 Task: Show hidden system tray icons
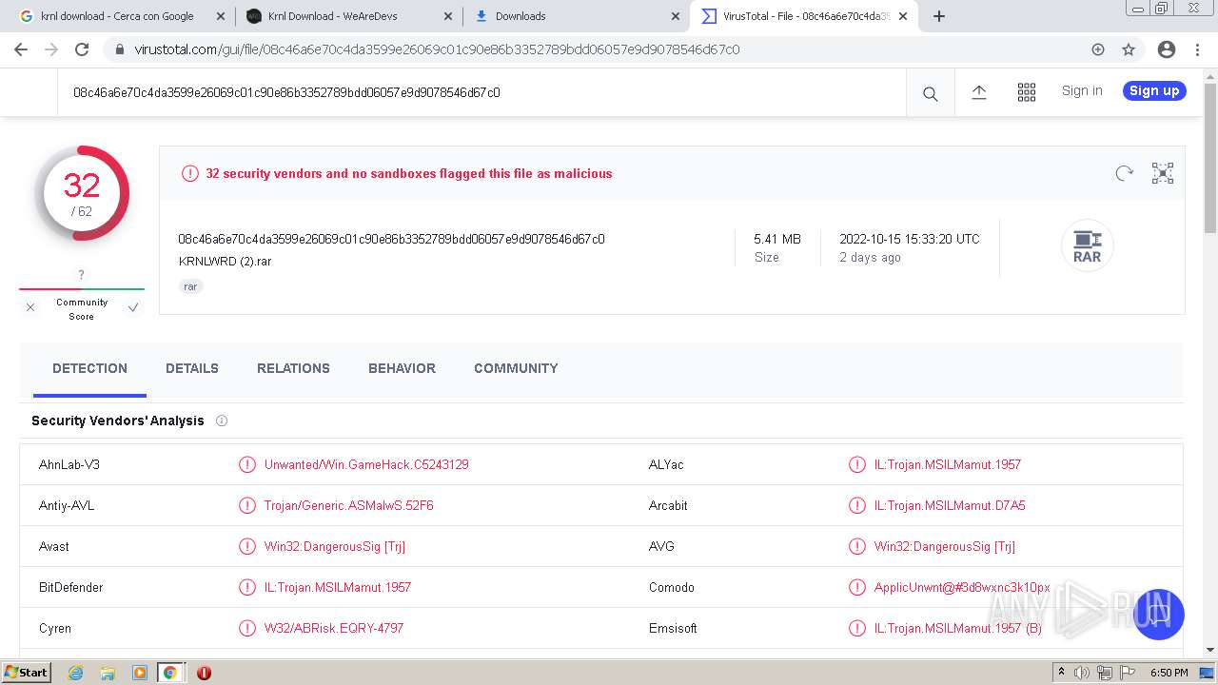[1062, 673]
